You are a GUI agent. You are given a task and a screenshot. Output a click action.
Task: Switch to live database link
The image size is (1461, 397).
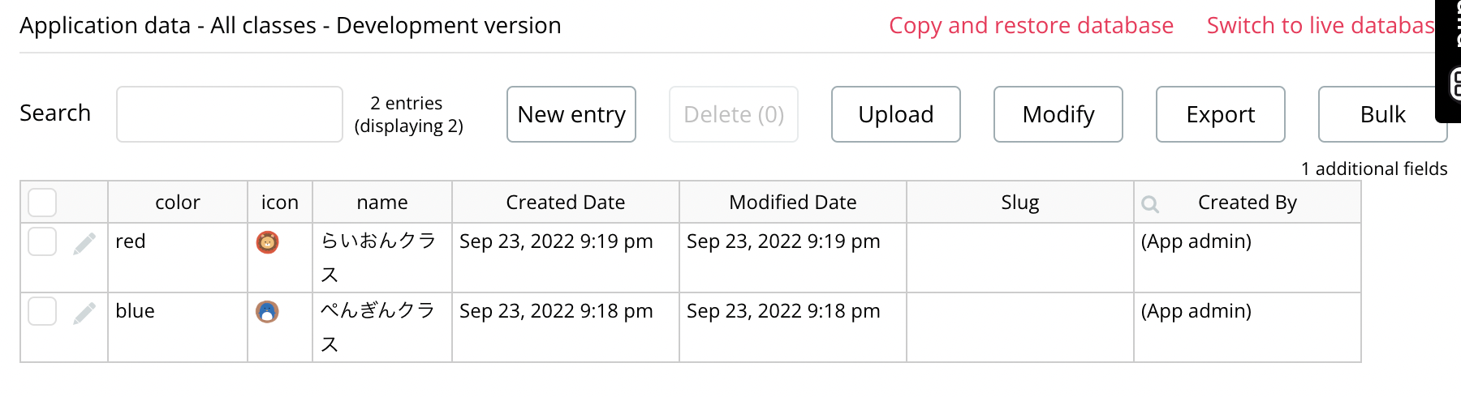click(1321, 26)
